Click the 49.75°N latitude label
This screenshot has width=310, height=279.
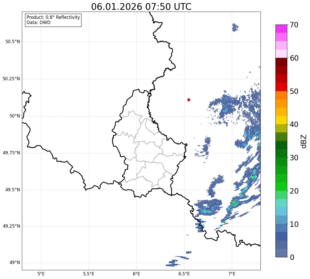(11, 153)
